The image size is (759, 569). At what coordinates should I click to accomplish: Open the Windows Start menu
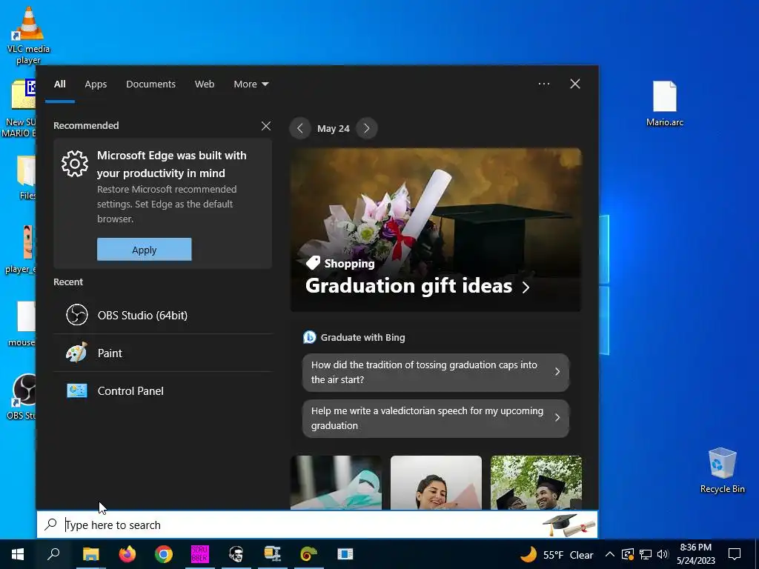click(x=18, y=554)
